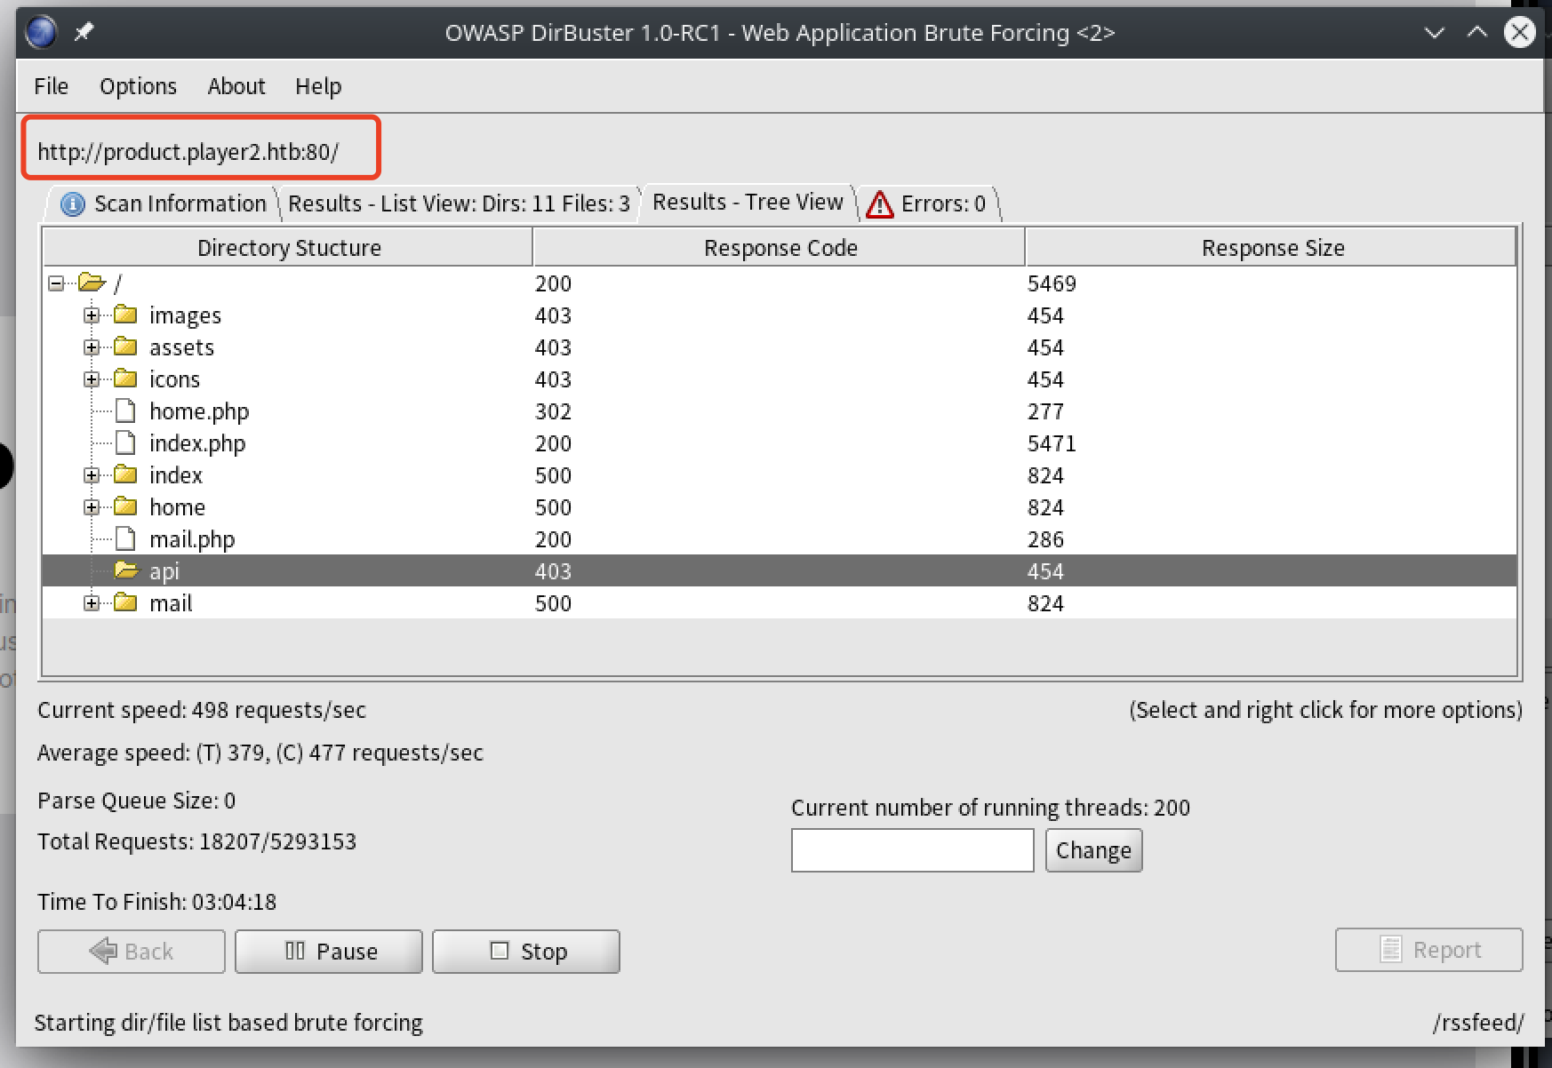Click the root open folder icon
This screenshot has height=1068, width=1552.
pyautogui.click(x=92, y=283)
